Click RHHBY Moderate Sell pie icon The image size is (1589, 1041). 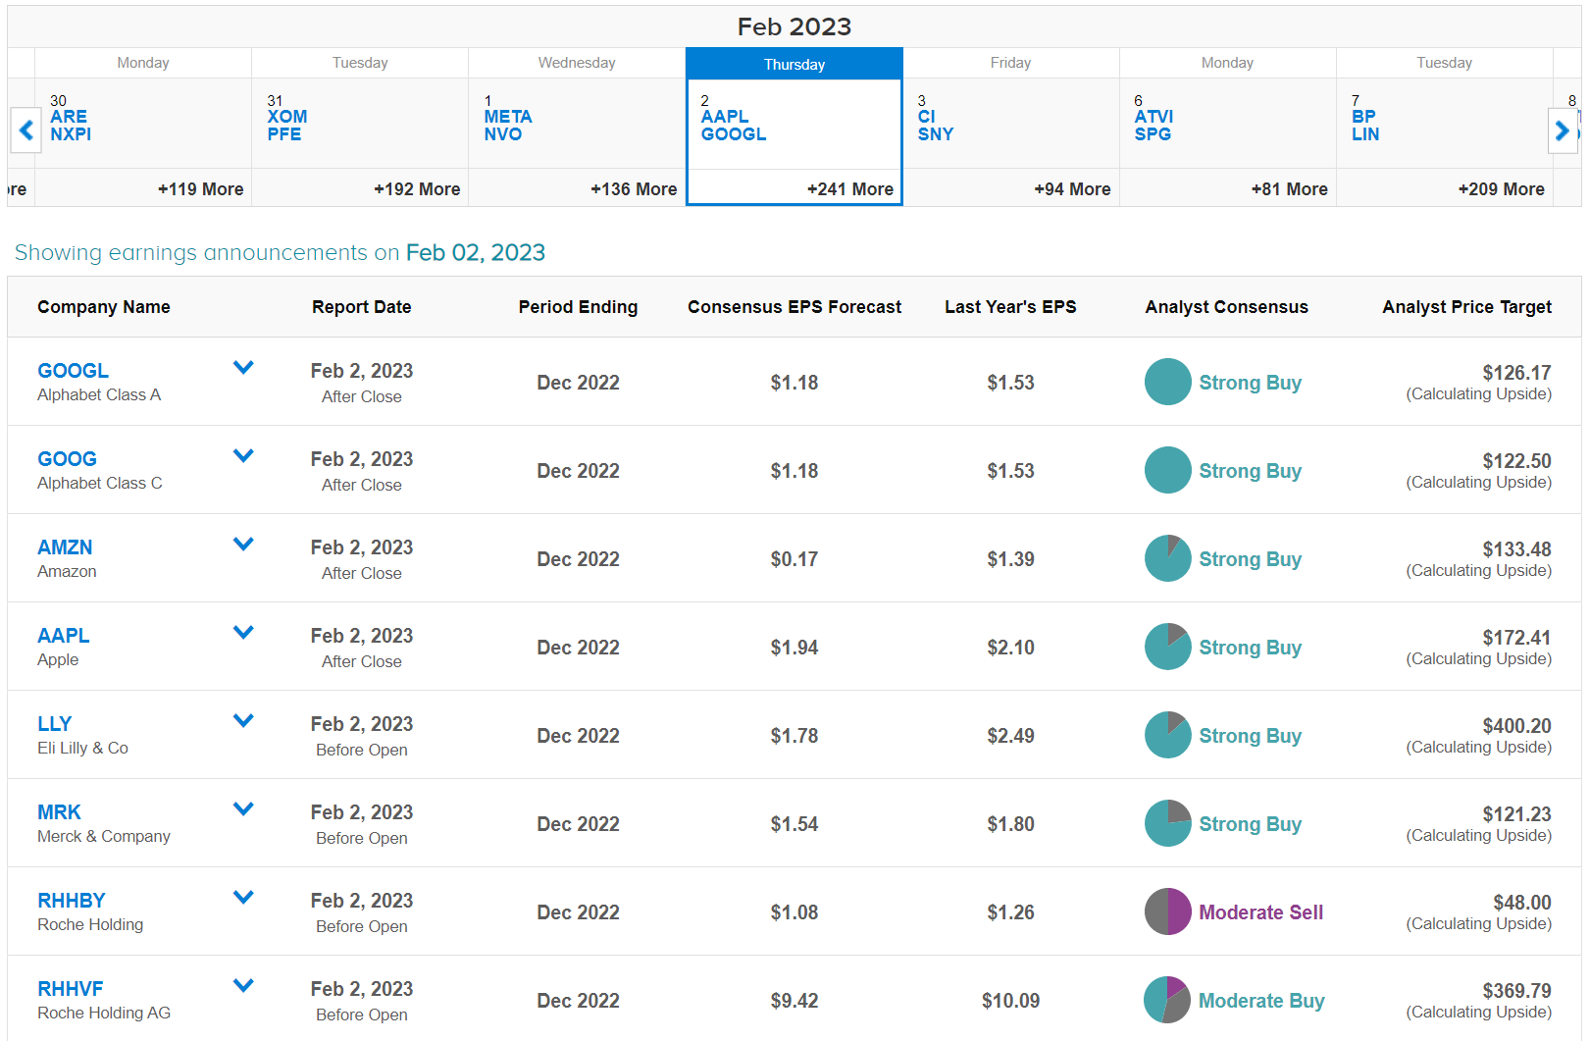pyautogui.click(x=1167, y=911)
